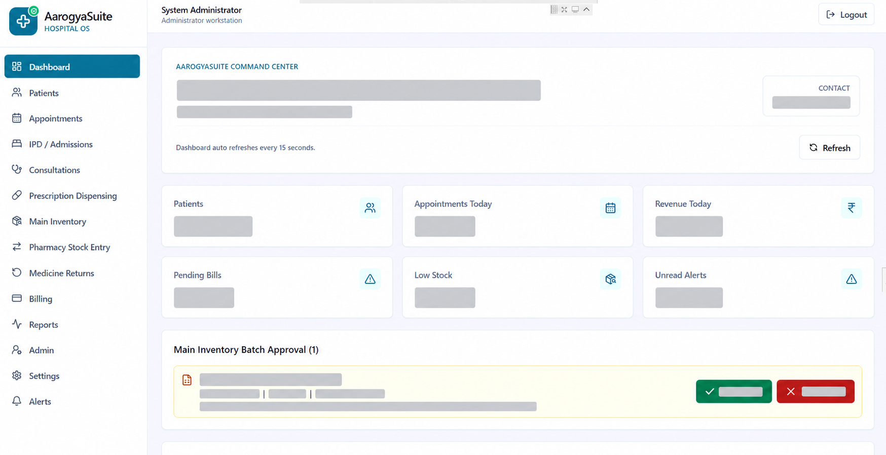Refresh the dashboard data
This screenshot has height=455, width=886.
click(829, 147)
